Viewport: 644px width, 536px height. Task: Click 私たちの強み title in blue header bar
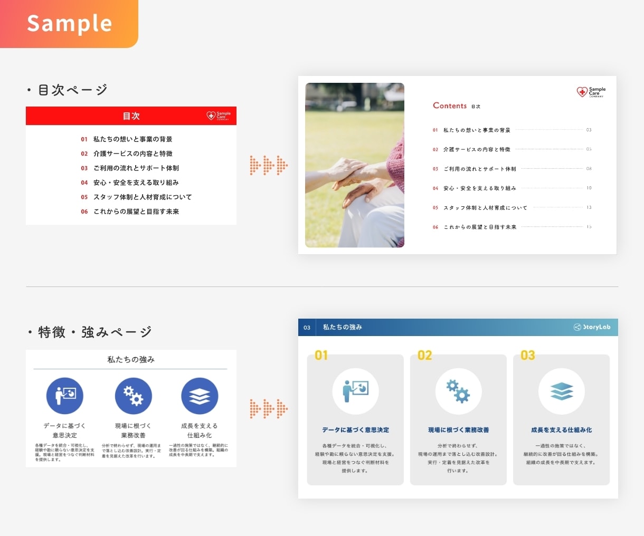tap(343, 327)
